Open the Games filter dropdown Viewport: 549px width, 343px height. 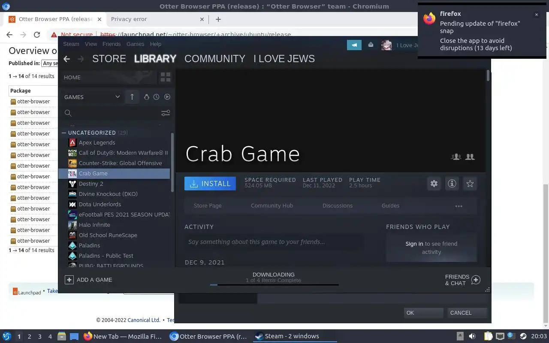92,97
